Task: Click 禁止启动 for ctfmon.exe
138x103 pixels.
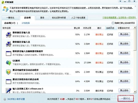Action: pyautogui.click(x=124, y=91)
